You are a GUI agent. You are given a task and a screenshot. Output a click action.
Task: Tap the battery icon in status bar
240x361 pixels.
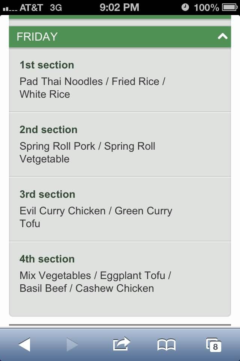[229, 7]
